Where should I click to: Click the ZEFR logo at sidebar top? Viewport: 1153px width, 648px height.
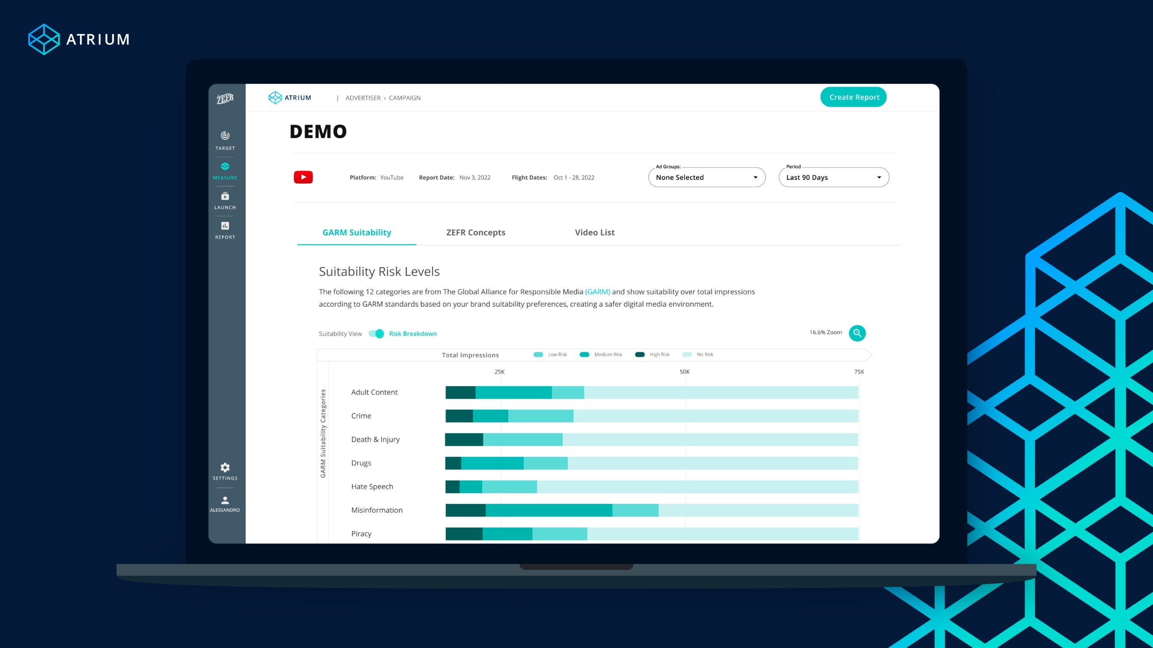(225, 99)
